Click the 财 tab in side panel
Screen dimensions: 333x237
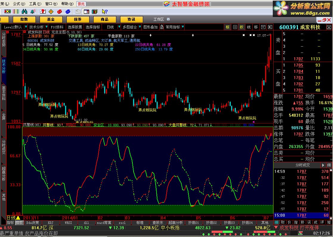(283, 222)
